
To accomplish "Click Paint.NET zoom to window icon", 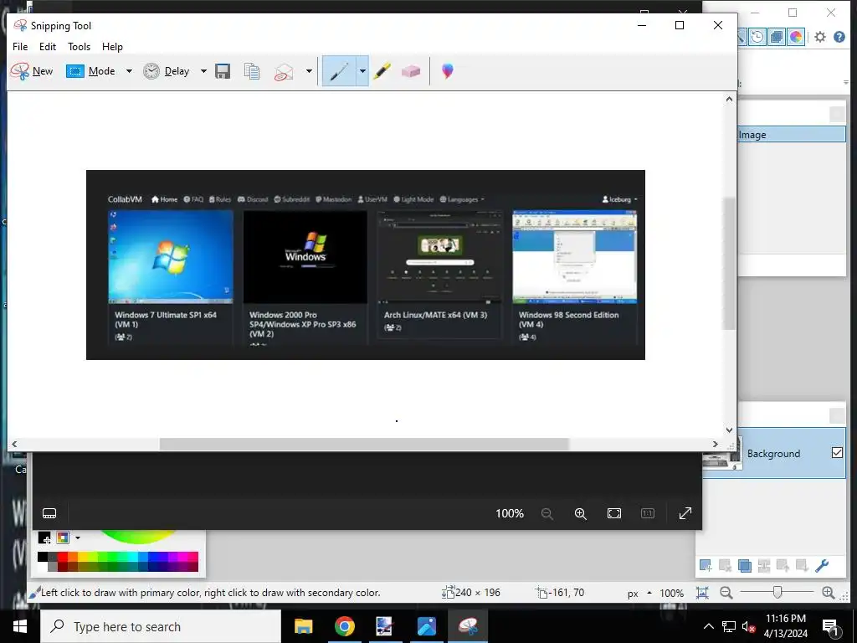I will click(702, 593).
